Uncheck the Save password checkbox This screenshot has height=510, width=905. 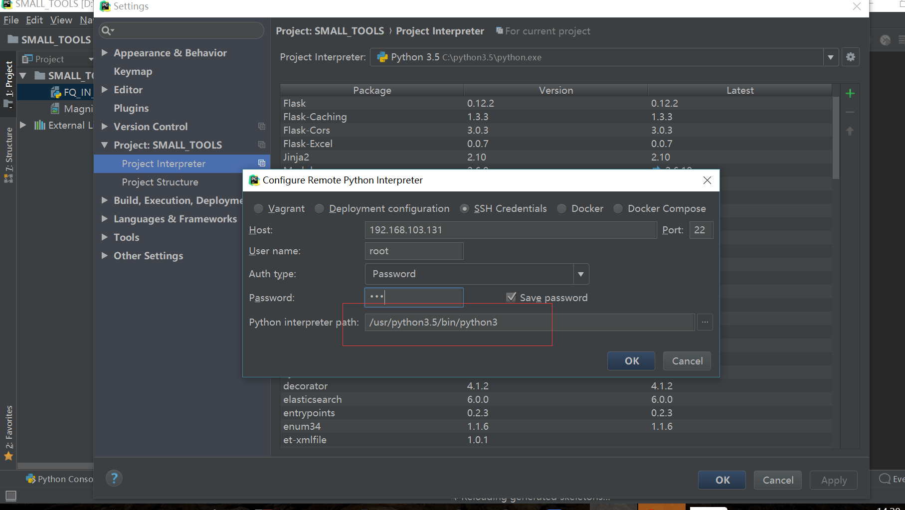coord(511,298)
